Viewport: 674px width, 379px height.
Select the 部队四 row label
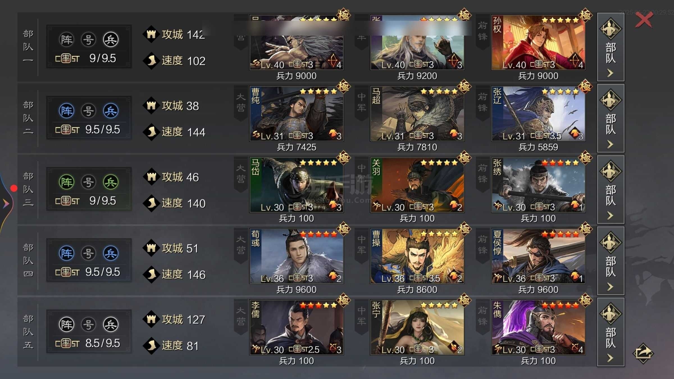click(28, 261)
